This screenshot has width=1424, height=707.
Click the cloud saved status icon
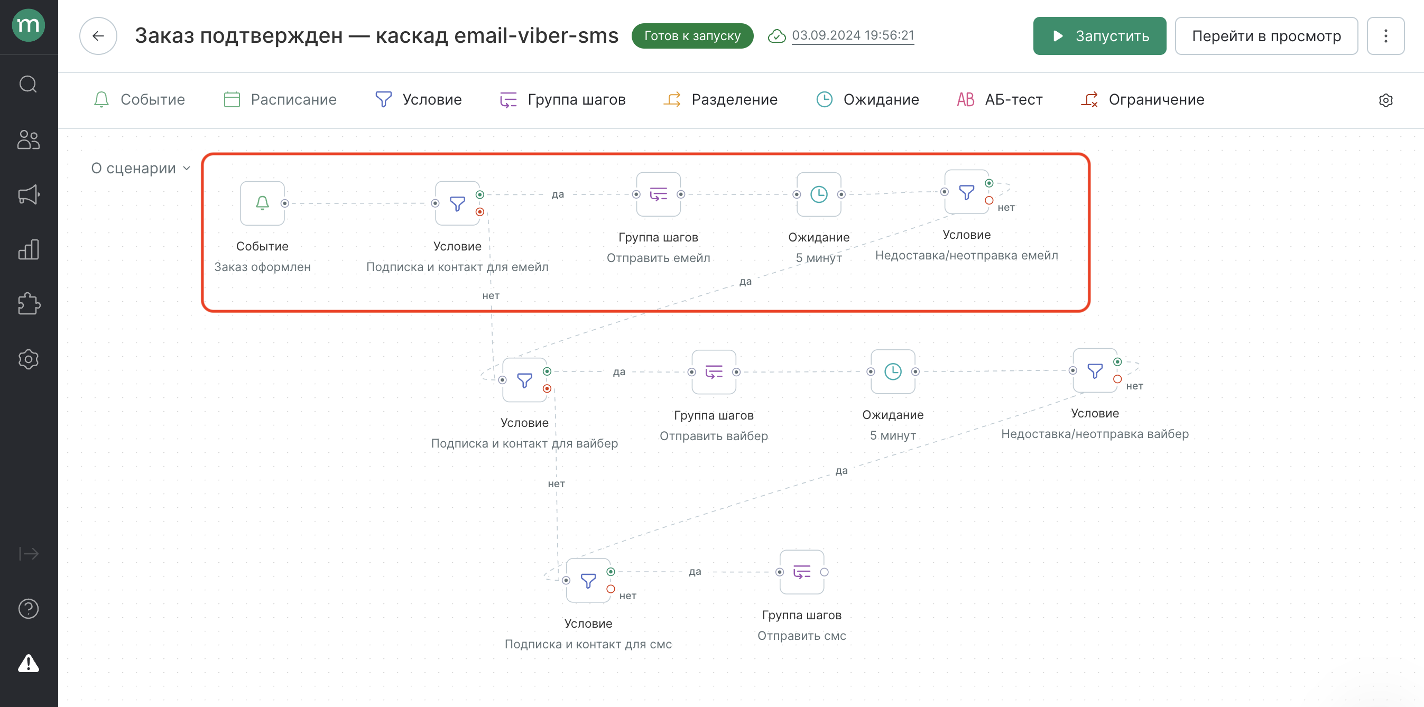point(776,36)
